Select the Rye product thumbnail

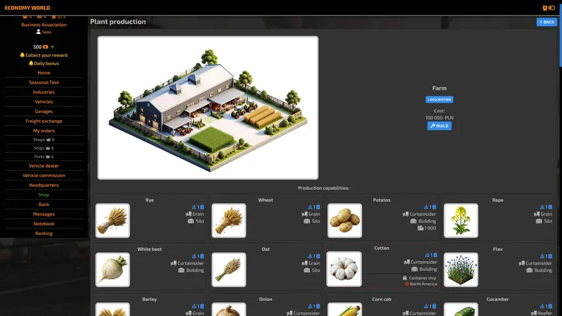tap(112, 221)
